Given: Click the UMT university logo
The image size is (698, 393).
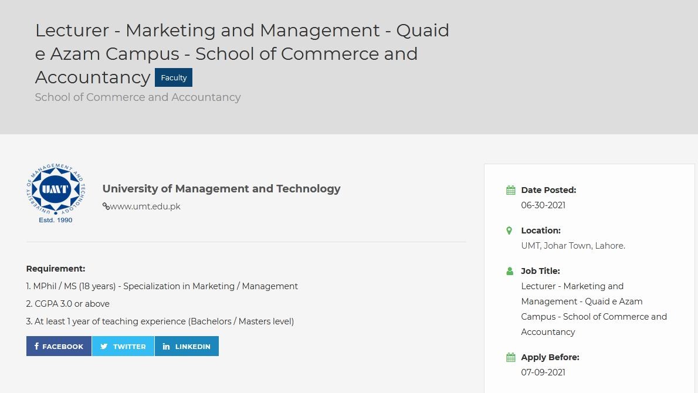Looking at the screenshot, I should [x=56, y=193].
